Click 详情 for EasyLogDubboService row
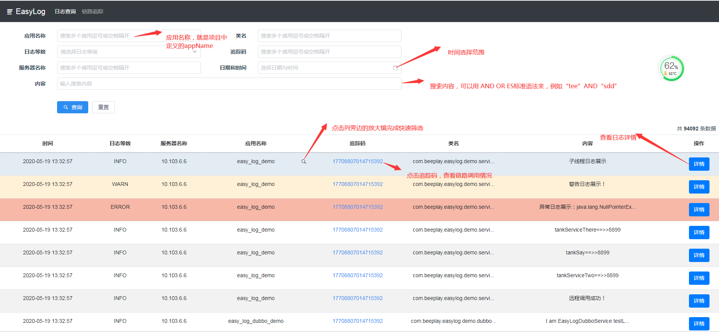The image size is (719, 335). [x=699, y=324]
